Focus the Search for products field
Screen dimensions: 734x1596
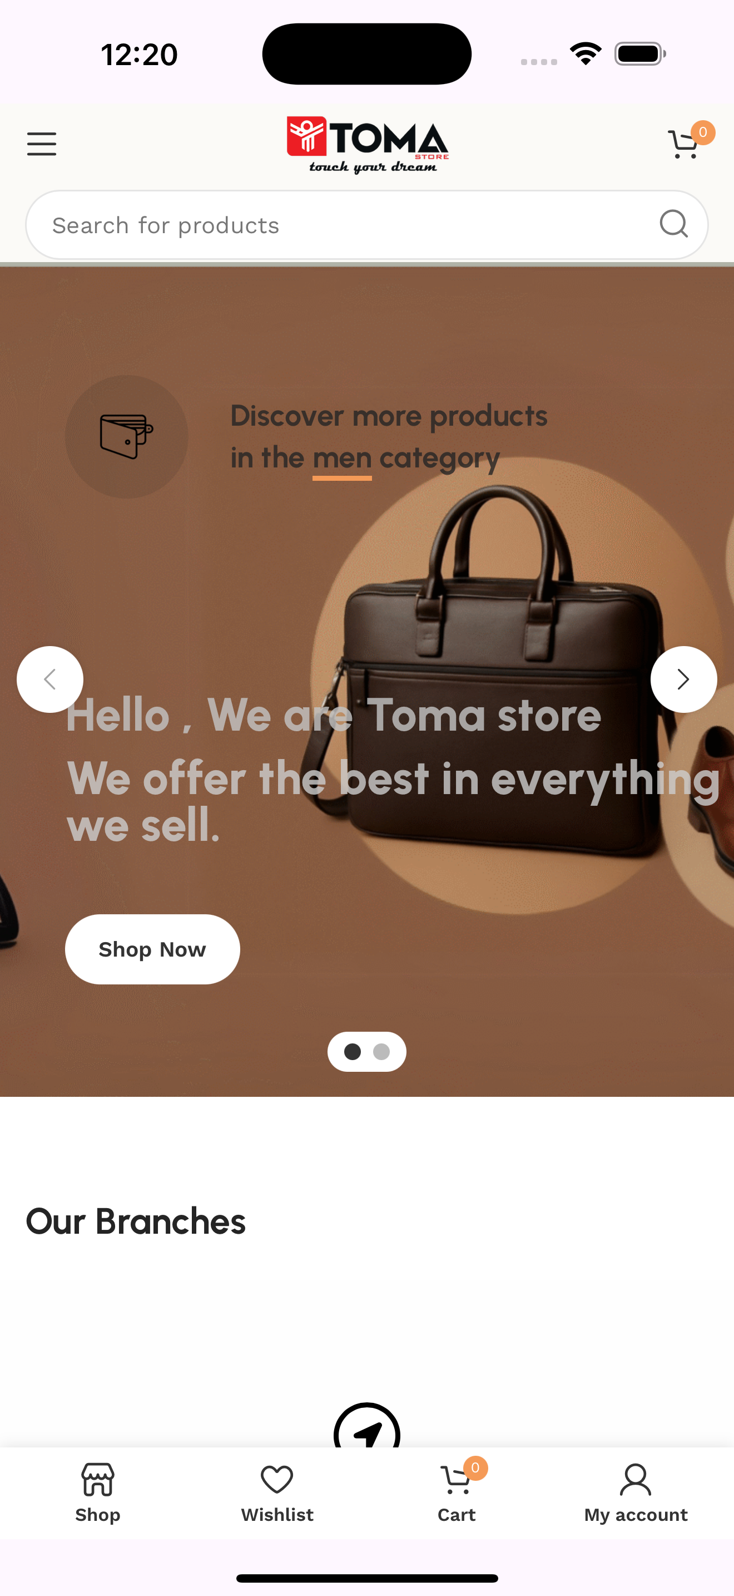(367, 225)
